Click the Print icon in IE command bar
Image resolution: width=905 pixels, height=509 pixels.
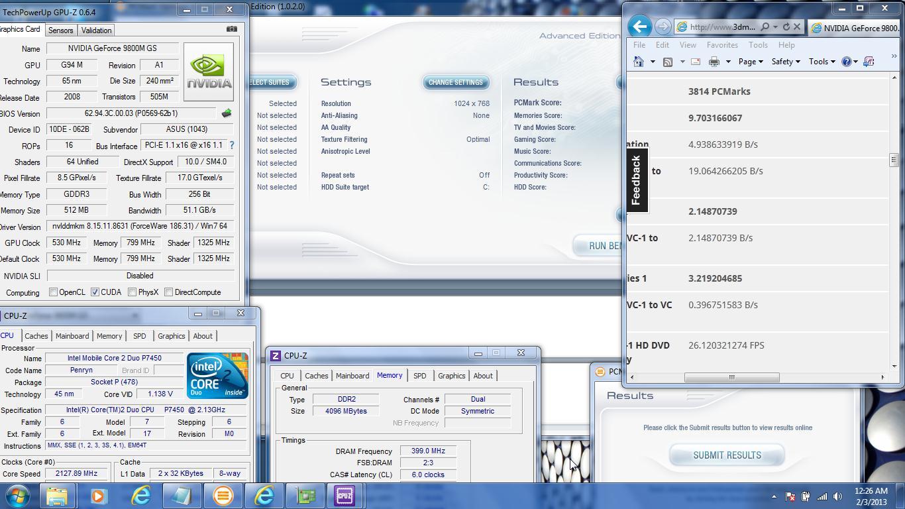[x=714, y=62]
